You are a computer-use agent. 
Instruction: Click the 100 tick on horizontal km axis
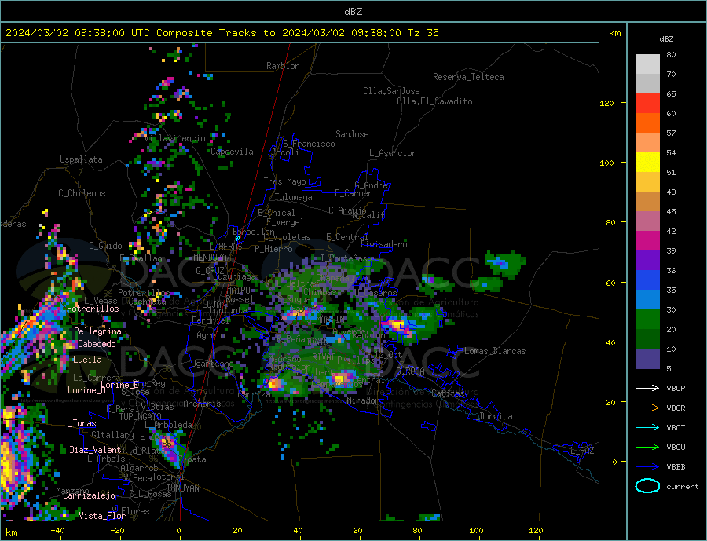476,531
